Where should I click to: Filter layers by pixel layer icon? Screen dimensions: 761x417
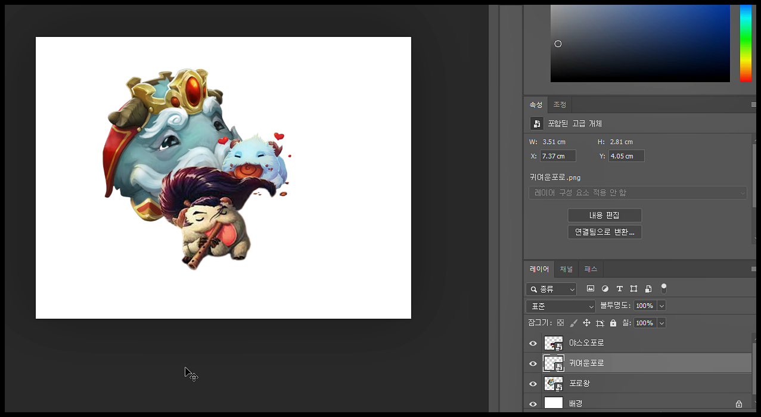tap(591, 289)
